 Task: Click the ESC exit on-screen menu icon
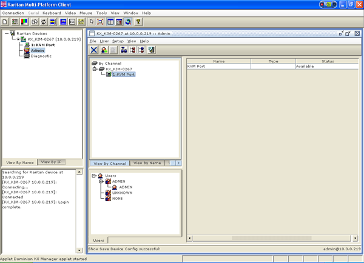(x=72, y=22)
